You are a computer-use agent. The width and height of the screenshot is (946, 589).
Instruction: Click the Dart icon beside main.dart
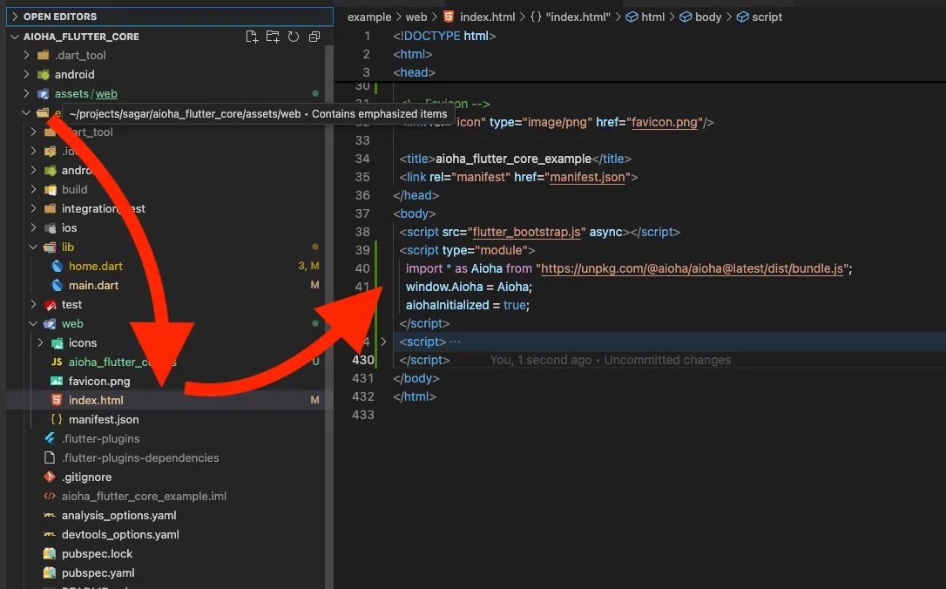(57, 286)
